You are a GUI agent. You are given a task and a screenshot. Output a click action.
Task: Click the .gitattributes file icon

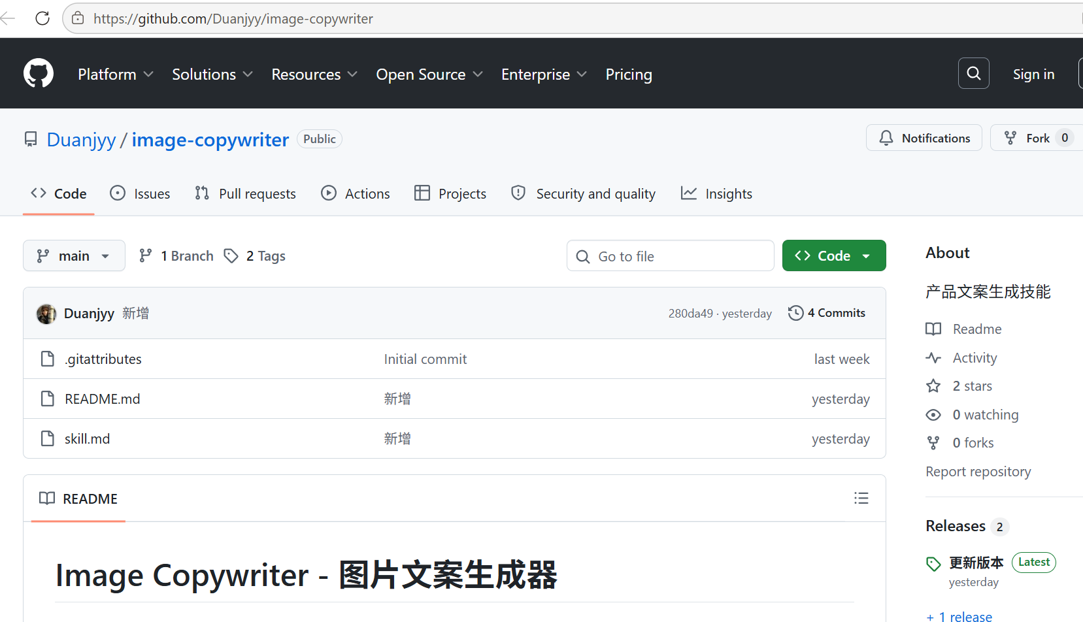[48, 359]
